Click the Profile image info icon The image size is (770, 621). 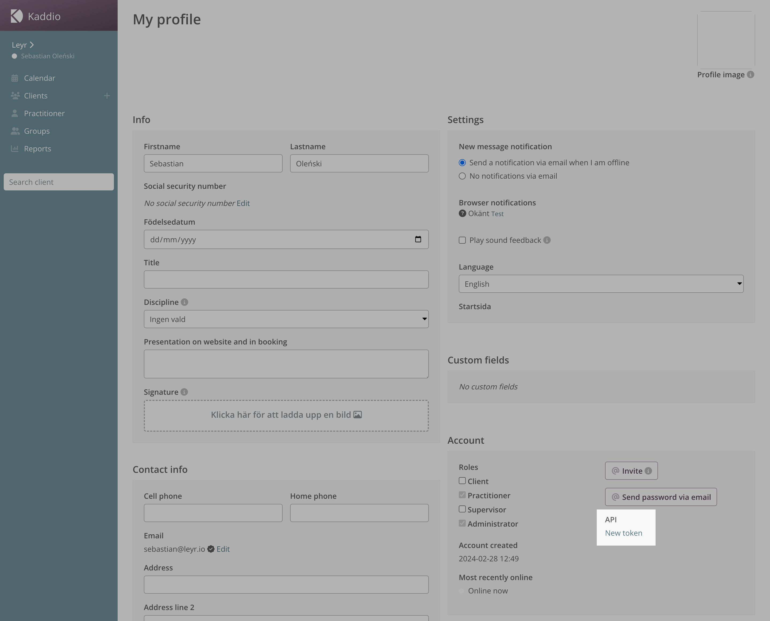point(751,74)
